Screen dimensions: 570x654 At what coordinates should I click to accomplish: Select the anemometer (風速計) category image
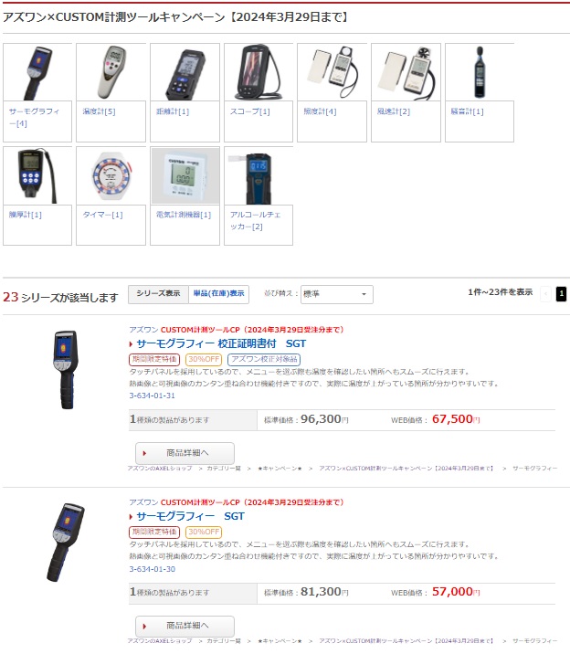pos(406,72)
